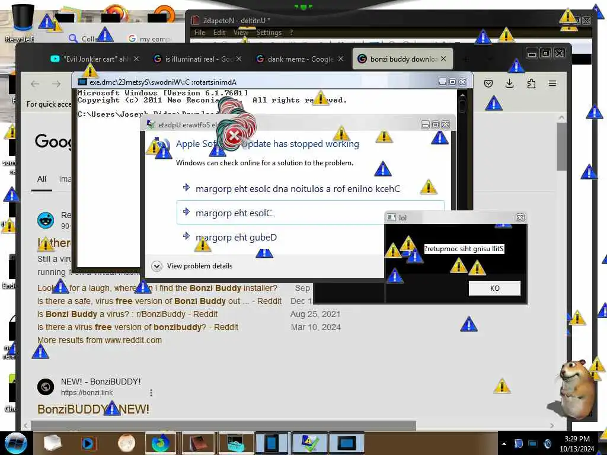The width and height of the screenshot is (607, 455).
Task: Close the 'dank memz' tab
Action: (x=341, y=59)
